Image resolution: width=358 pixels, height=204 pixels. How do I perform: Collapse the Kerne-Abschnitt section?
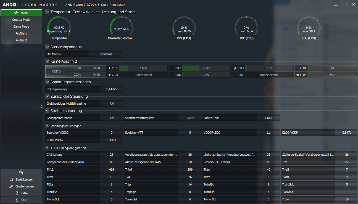[x=47, y=61]
